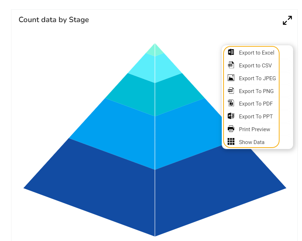
Task: Click the Show Data grid icon
Action: click(231, 142)
